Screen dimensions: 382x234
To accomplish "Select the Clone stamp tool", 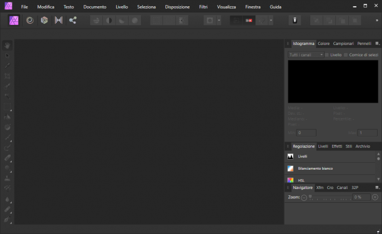I will click(x=7, y=178).
